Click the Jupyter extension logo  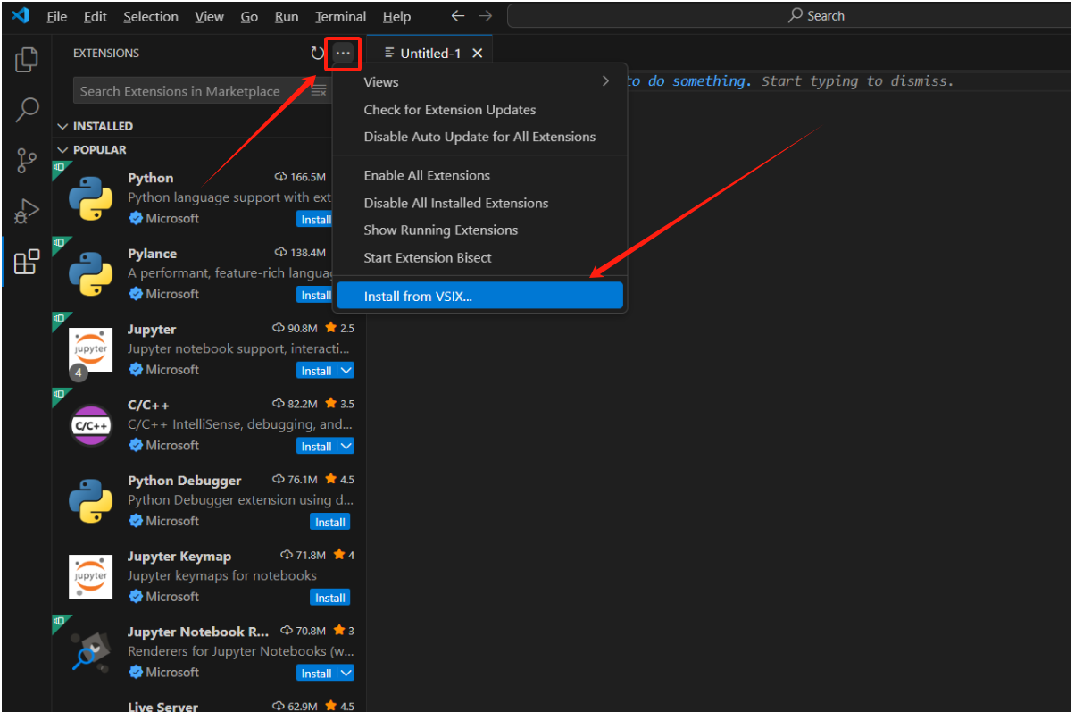[91, 349]
